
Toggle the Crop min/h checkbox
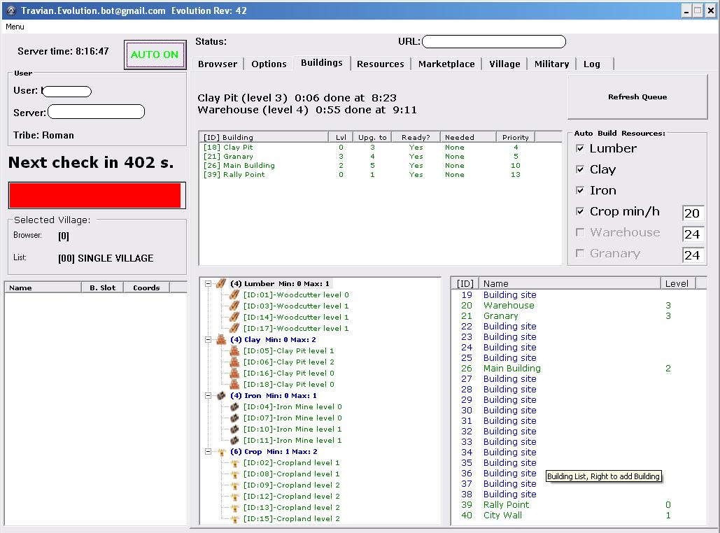click(x=580, y=211)
